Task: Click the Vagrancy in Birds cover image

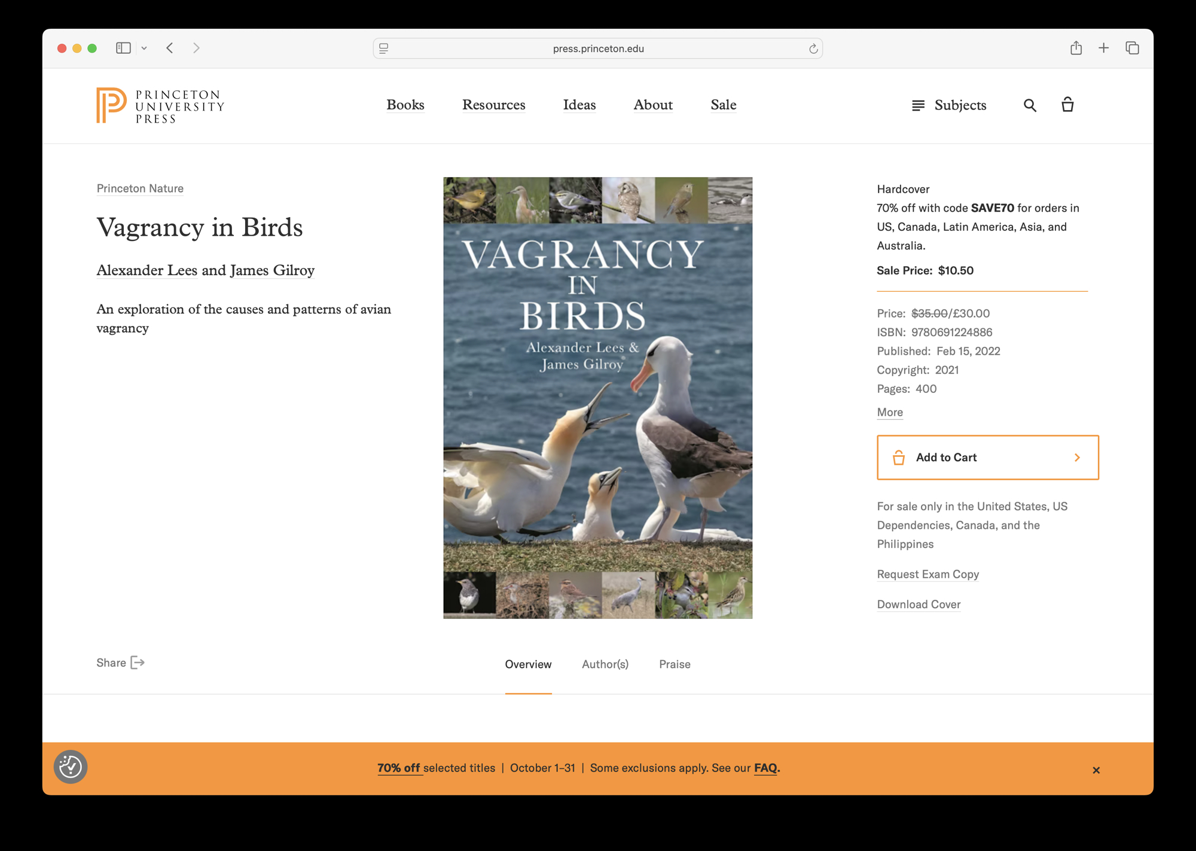Action: (597, 398)
